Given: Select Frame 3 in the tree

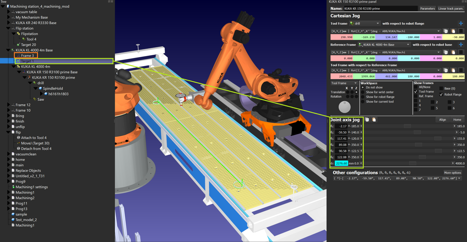Looking at the screenshot, I should 27,56.
